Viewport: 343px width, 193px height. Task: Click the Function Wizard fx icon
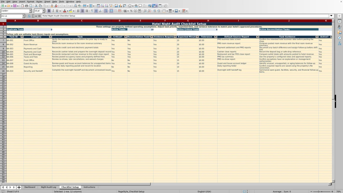[29, 16]
